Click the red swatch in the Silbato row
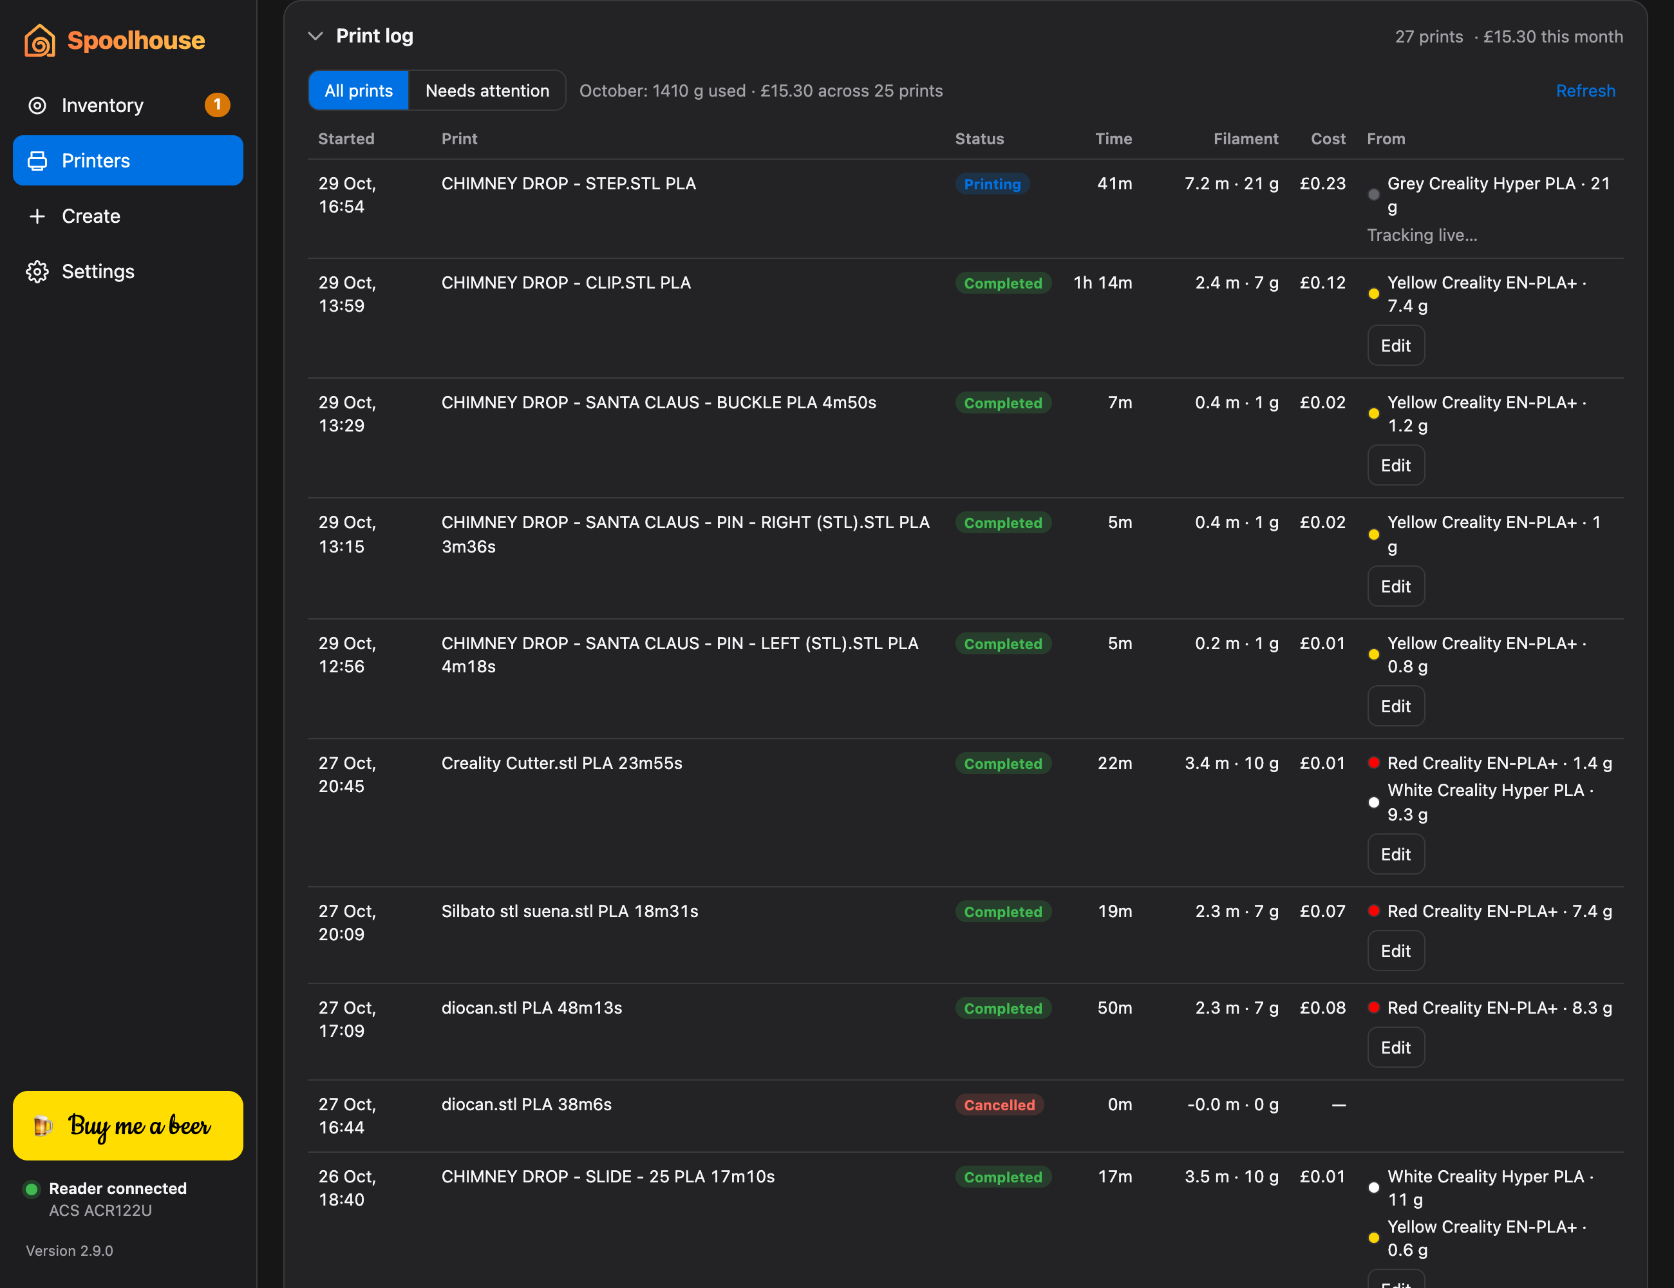Screen dimensions: 1674x1288 coord(1373,910)
